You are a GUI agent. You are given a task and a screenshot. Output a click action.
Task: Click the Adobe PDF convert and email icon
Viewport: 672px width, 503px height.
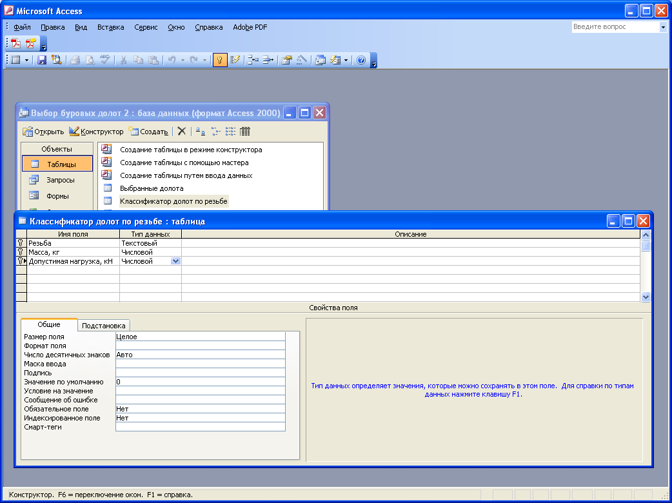click(31, 43)
